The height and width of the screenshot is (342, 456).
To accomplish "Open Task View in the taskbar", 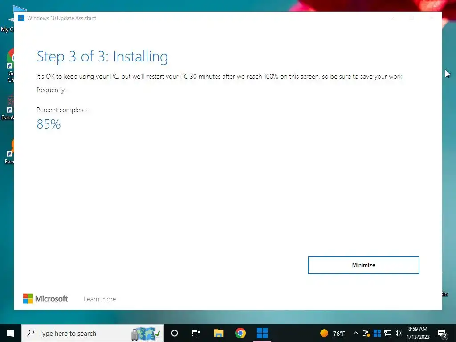I will pyautogui.click(x=196, y=333).
